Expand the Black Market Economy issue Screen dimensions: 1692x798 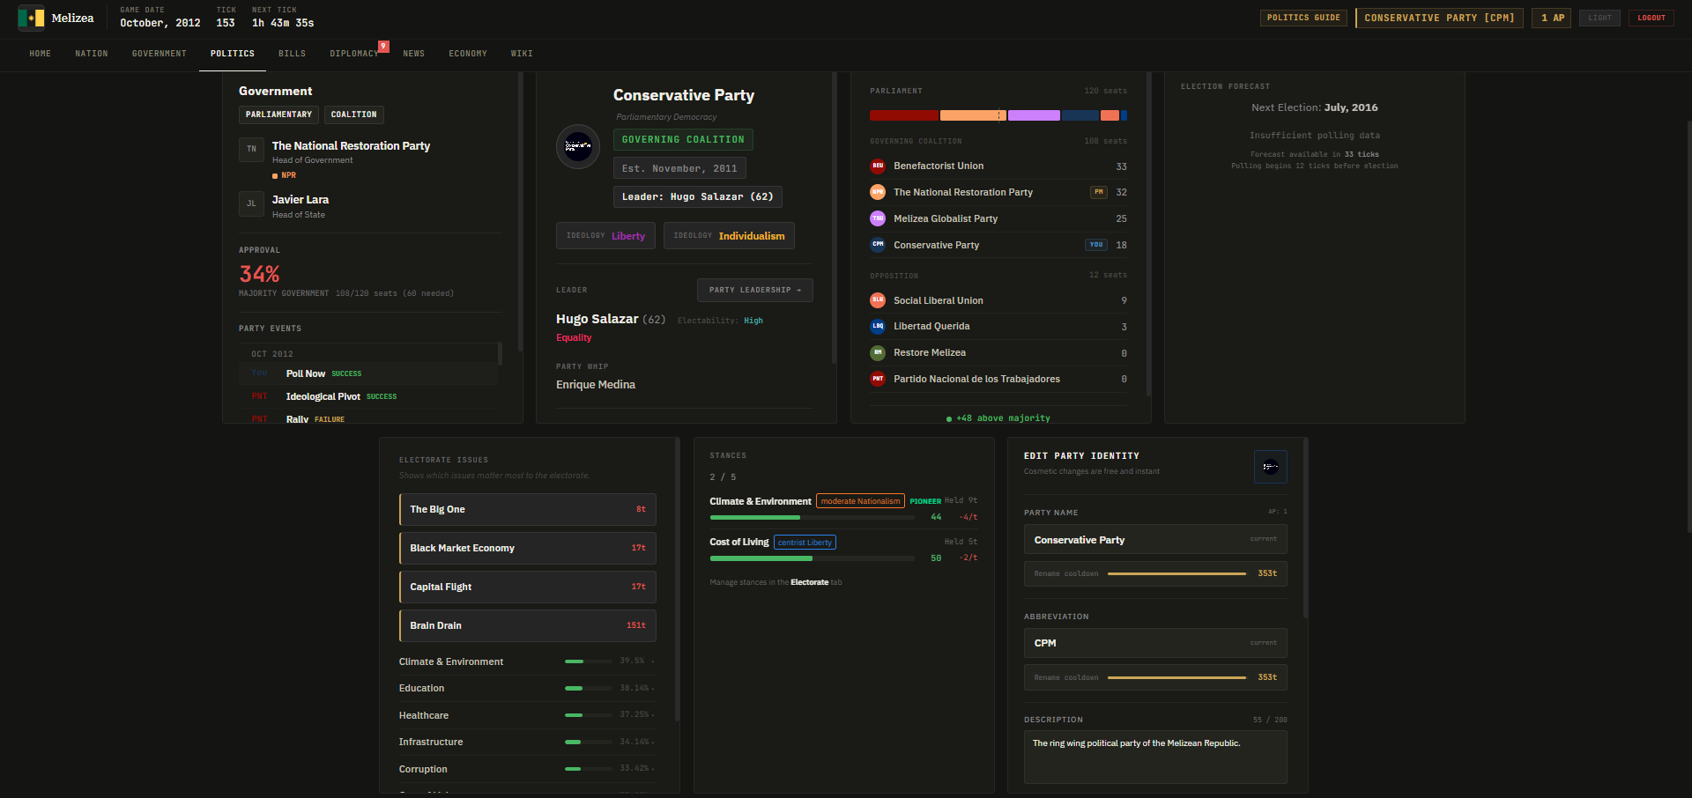(527, 548)
